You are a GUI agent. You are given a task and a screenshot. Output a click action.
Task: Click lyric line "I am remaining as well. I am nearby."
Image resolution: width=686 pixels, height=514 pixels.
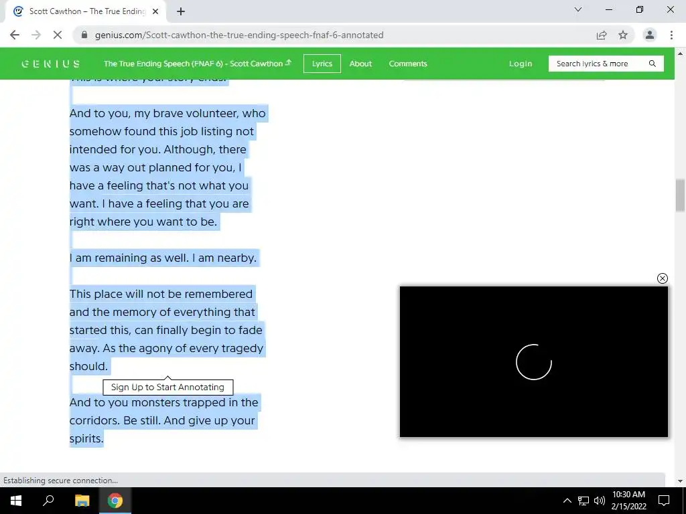[163, 258]
